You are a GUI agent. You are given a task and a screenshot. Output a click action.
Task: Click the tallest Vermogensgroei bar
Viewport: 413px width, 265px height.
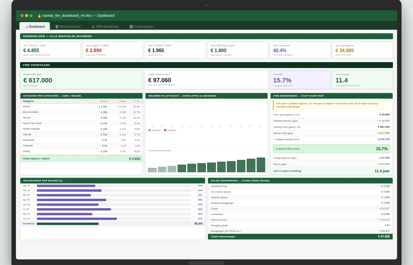tap(261, 165)
